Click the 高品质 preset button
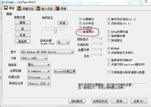The image size is (151, 107). 23,41
